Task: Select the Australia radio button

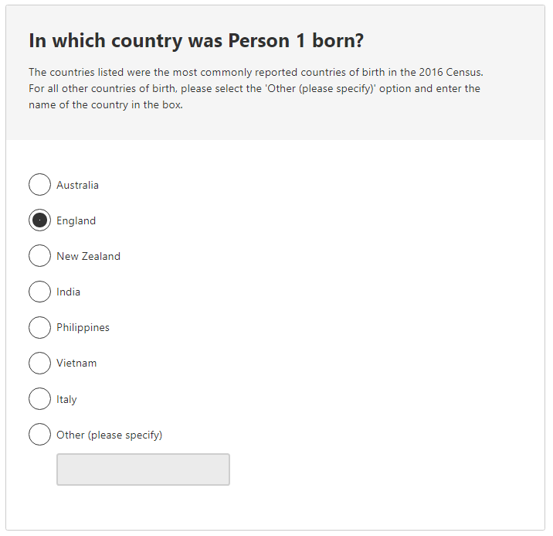Action: pos(39,185)
